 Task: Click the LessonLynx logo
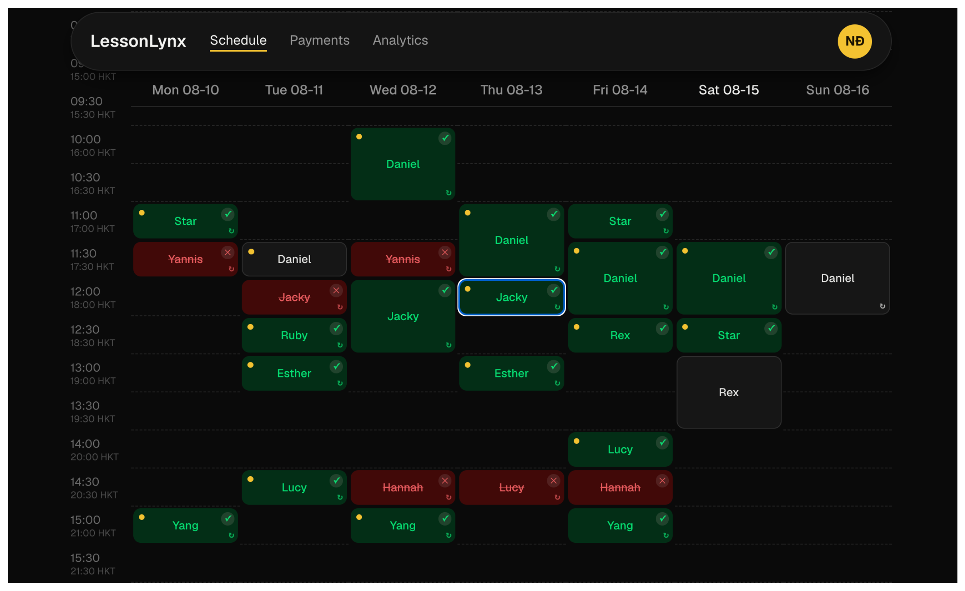[138, 41]
